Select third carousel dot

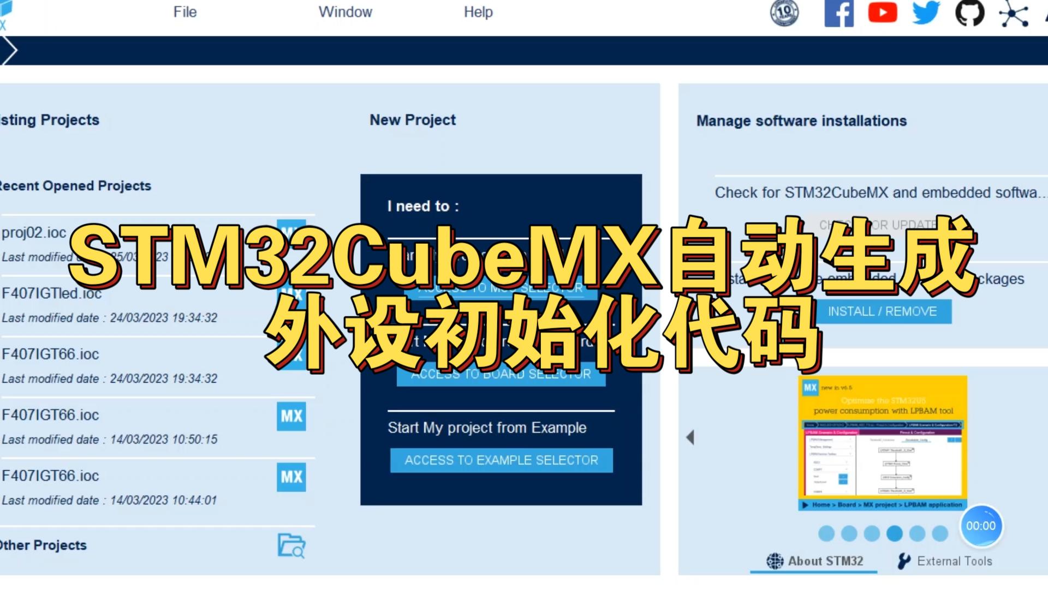tap(872, 533)
